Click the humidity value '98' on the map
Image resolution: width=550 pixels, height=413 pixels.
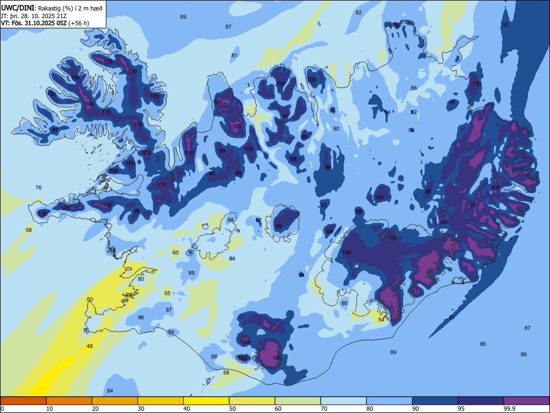tap(428, 192)
